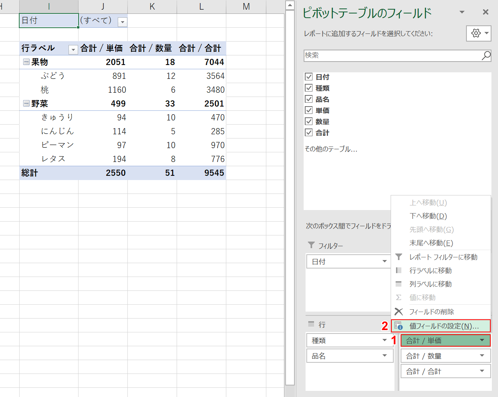Toggle the 品名 field checkbox
The height and width of the screenshot is (397, 498).
click(x=309, y=99)
